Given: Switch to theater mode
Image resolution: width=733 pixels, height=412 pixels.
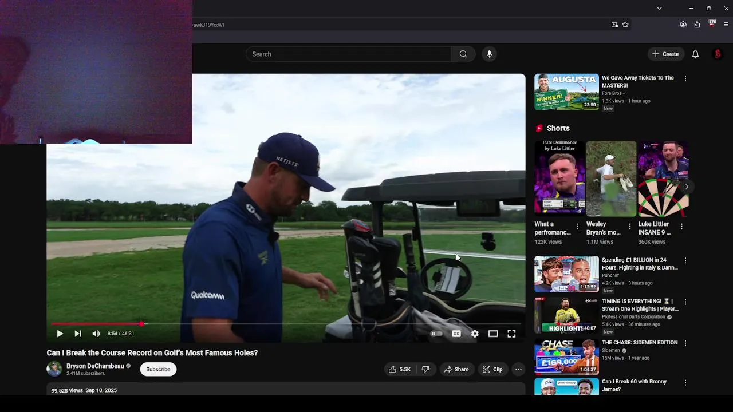Looking at the screenshot, I should pyautogui.click(x=493, y=334).
